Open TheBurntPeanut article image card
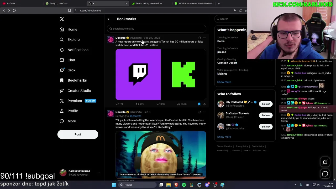The image size is (336, 189). coord(161,155)
